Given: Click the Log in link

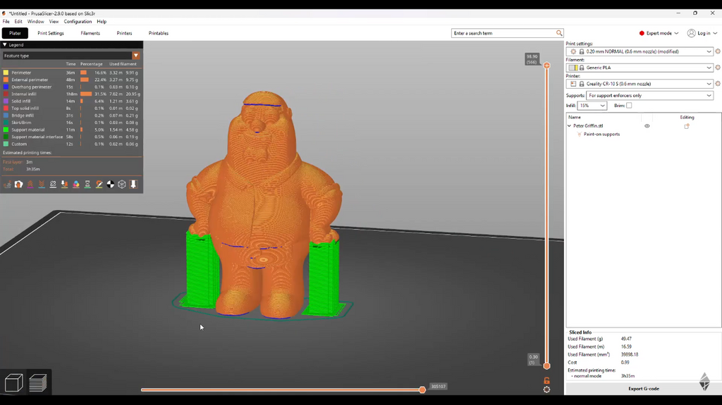Looking at the screenshot, I should click(703, 33).
